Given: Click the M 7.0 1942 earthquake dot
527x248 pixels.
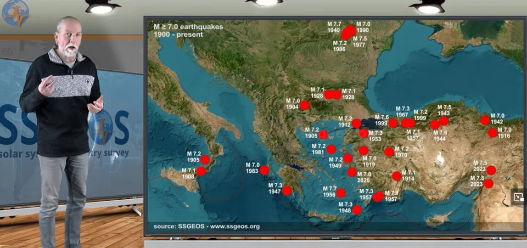Looking at the screenshot, I should point(485,120).
